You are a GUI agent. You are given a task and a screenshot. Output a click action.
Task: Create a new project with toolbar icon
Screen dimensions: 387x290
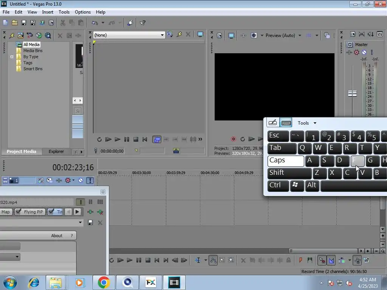point(5,23)
